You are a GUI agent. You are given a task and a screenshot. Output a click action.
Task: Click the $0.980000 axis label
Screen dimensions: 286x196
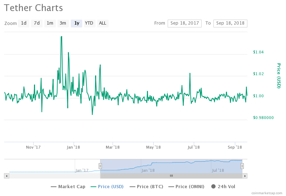point(263,118)
